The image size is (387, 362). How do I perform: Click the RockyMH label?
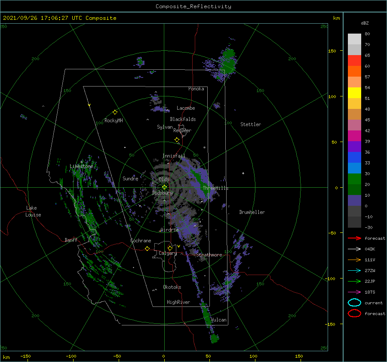click(114, 121)
